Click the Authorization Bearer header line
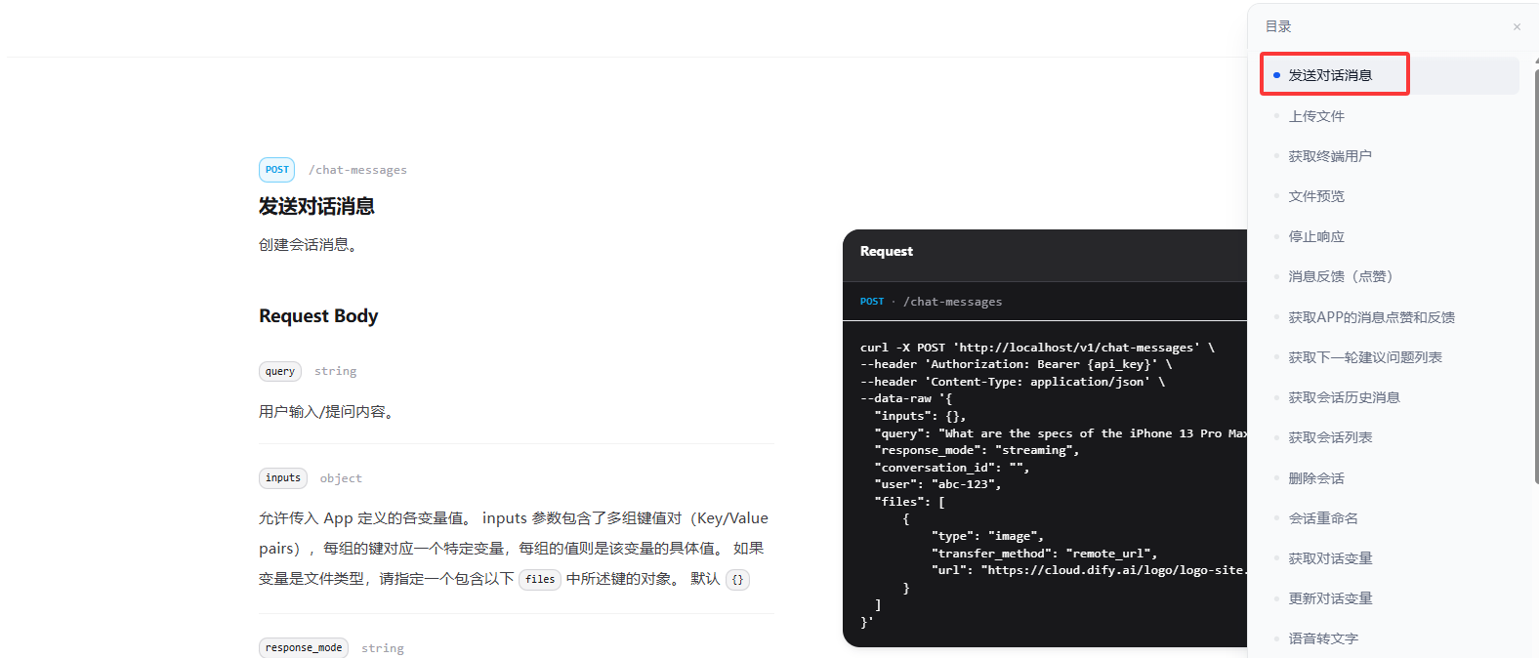 [x=1016, y=364]
